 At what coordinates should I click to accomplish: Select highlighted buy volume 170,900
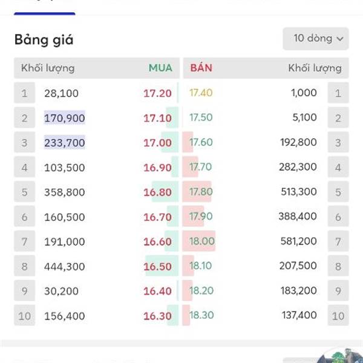[65, 118]
